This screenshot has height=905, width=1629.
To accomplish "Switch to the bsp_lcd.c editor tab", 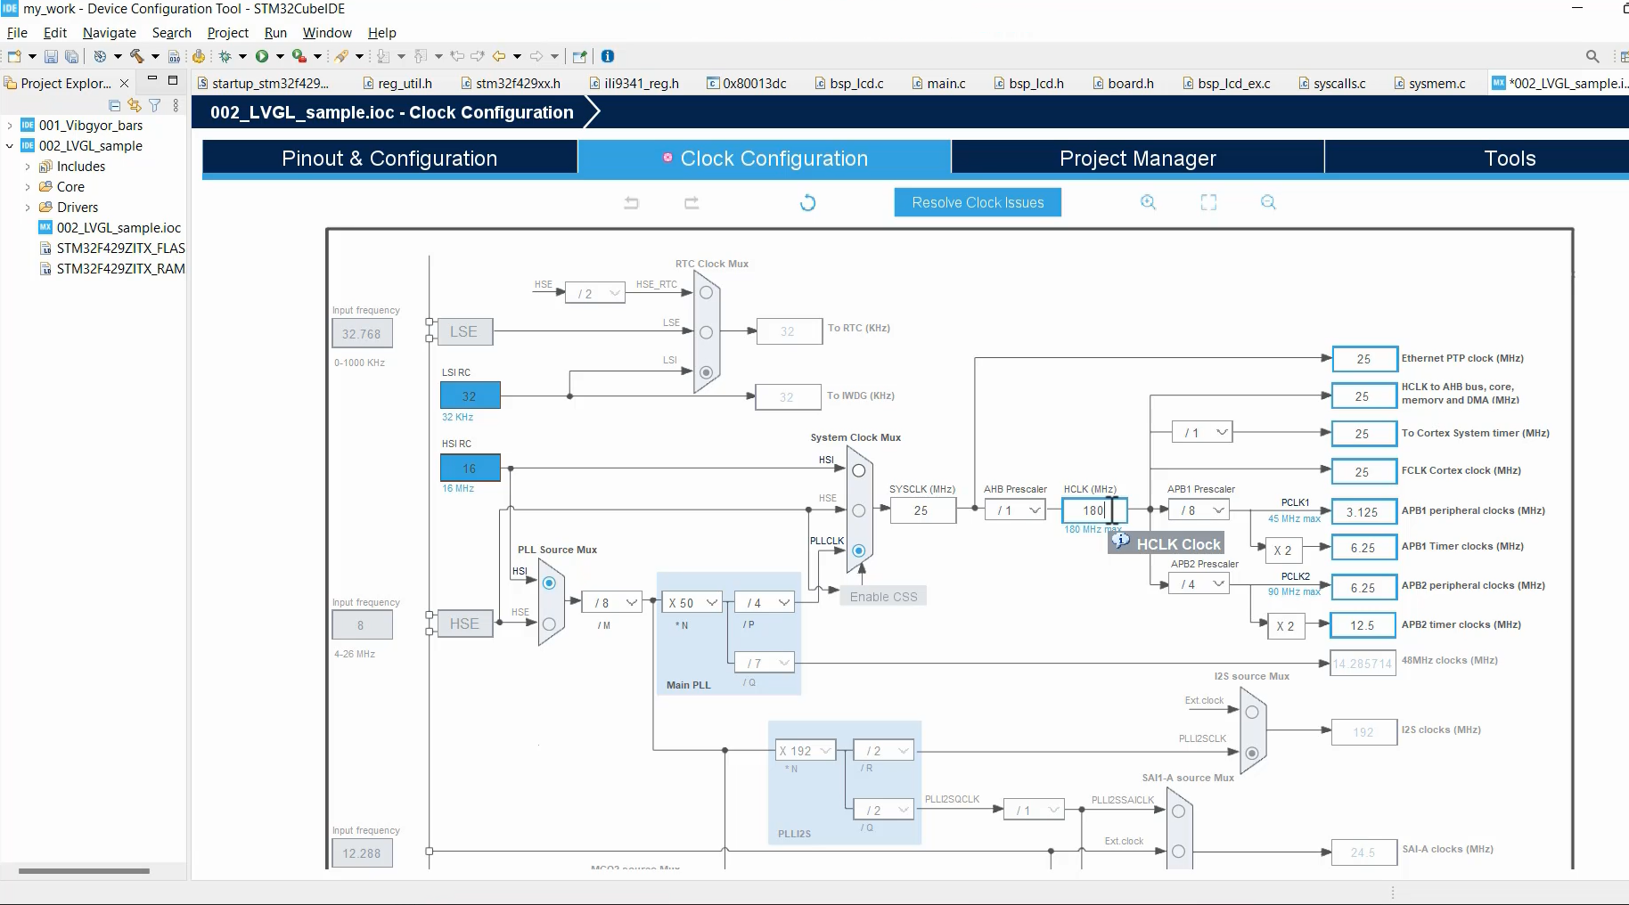I will coord(849,84).
